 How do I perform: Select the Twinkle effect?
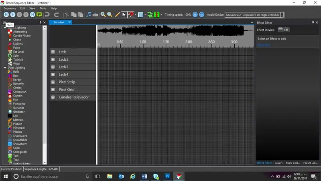tap(18, 60)
